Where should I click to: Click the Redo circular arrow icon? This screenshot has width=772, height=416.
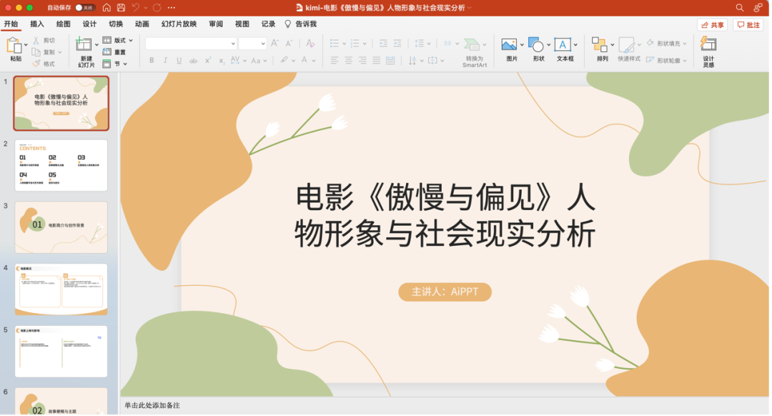click(x=157, y=7)
